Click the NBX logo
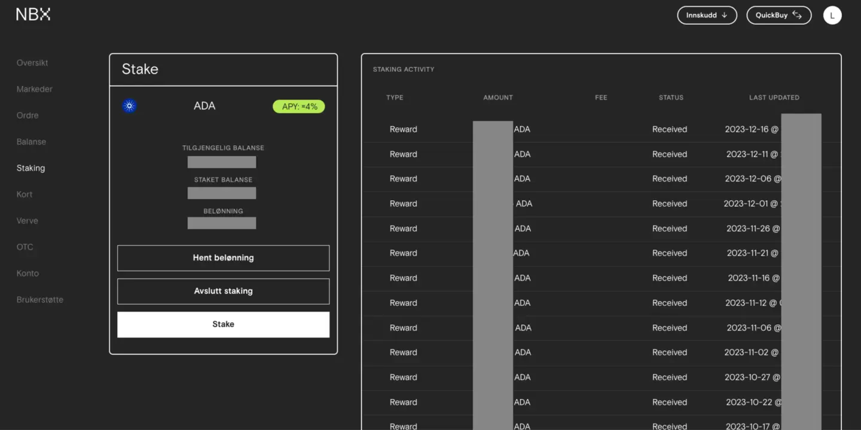Image resolution: width=861 pixels, height=430 pixels. (33, 14)
